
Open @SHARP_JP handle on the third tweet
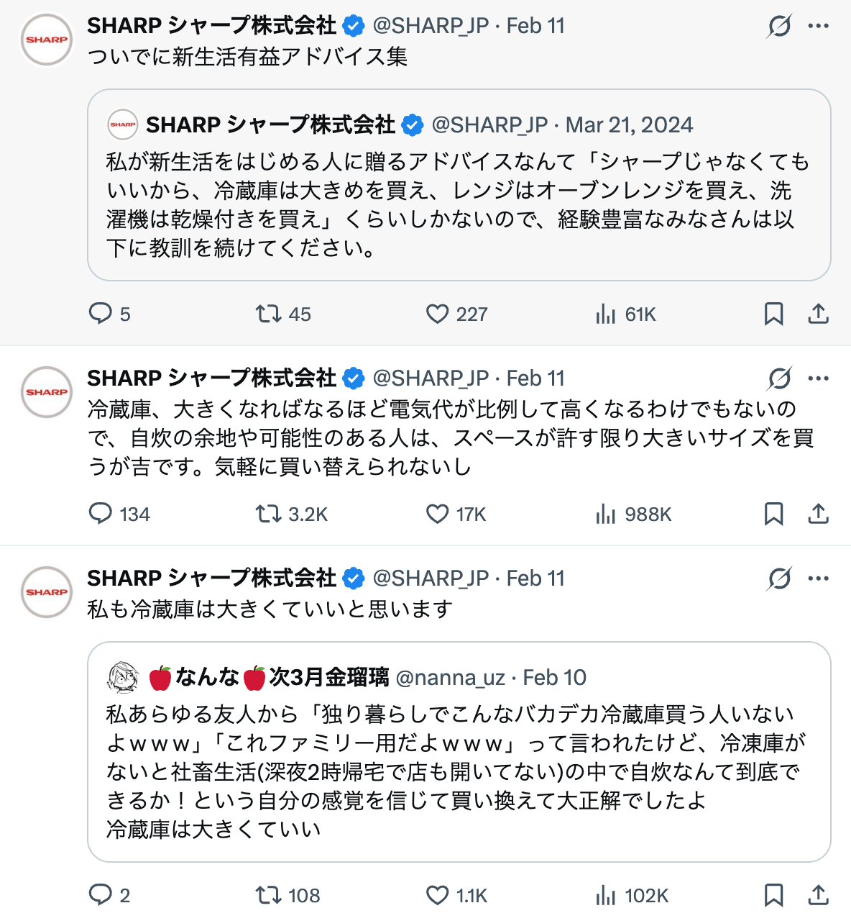click(431, 579)
